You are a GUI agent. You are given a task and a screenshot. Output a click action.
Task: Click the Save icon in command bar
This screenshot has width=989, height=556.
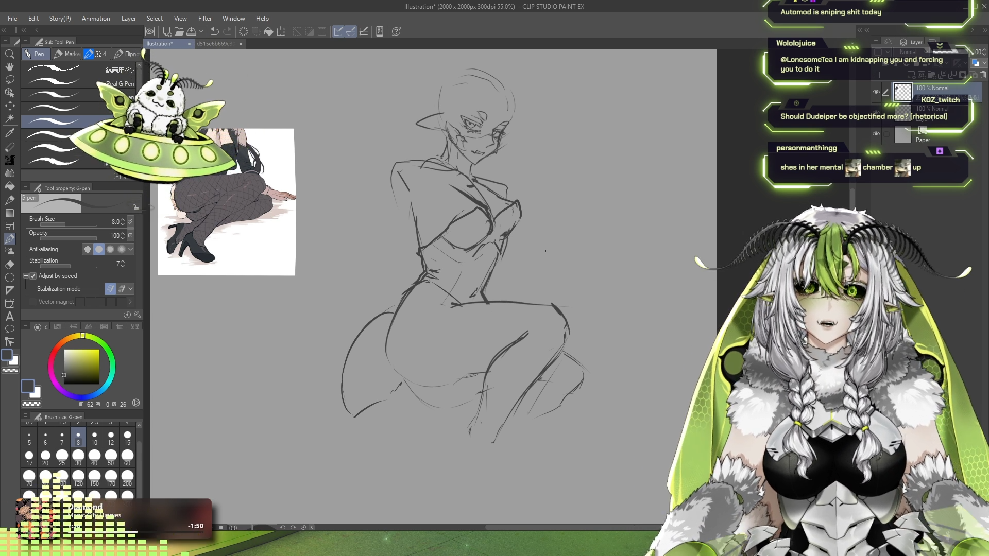(x=192, y=31)
